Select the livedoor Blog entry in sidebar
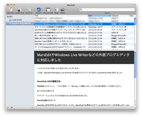The height and width of the screenshot is (117, 142). click(20, 23)
